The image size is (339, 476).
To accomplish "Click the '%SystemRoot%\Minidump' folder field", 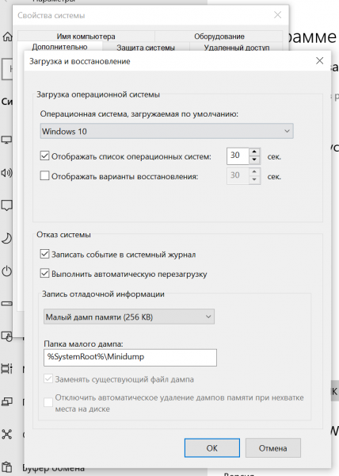I will click(x=130, y=357).
